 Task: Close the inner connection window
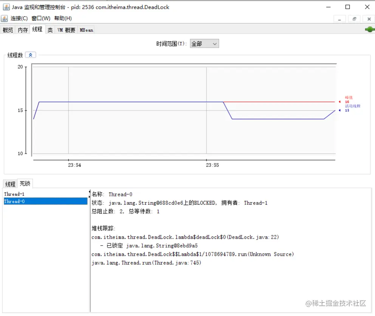tap(369, 19)
